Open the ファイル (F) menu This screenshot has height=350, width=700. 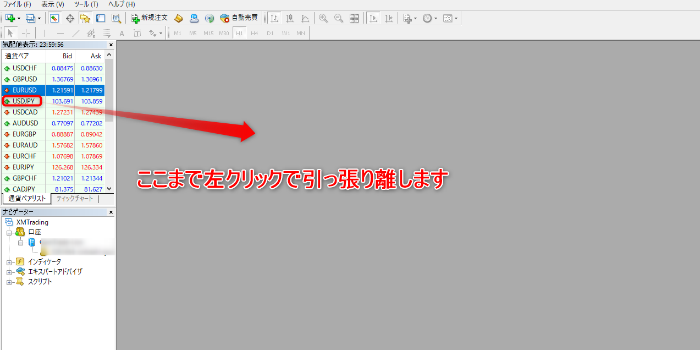pos(17,4)
